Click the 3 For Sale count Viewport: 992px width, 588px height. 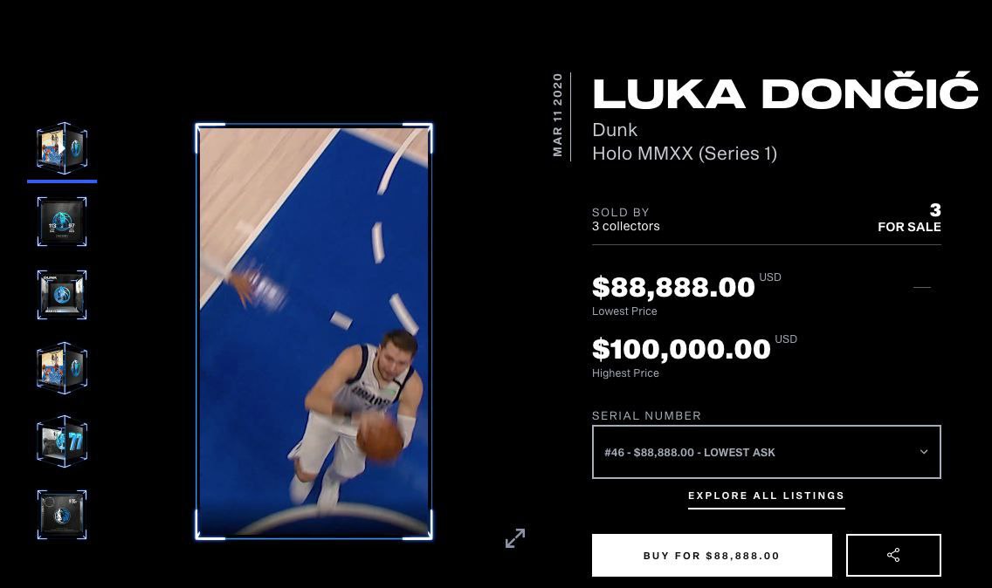[909, 218]
